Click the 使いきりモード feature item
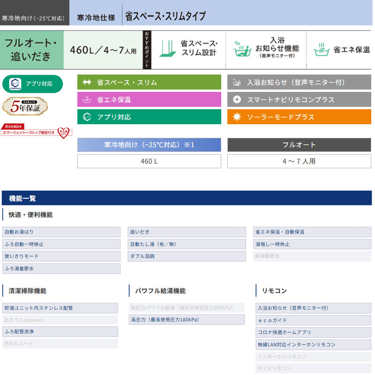The height and width of the screenshot is (375, 375). click(x=61, y=256)
